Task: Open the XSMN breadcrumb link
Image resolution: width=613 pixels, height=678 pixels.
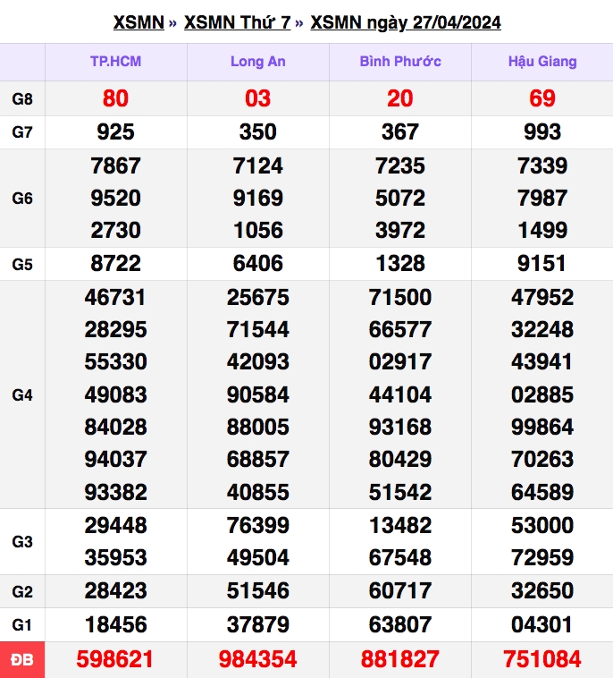Action: coord(139,22)
